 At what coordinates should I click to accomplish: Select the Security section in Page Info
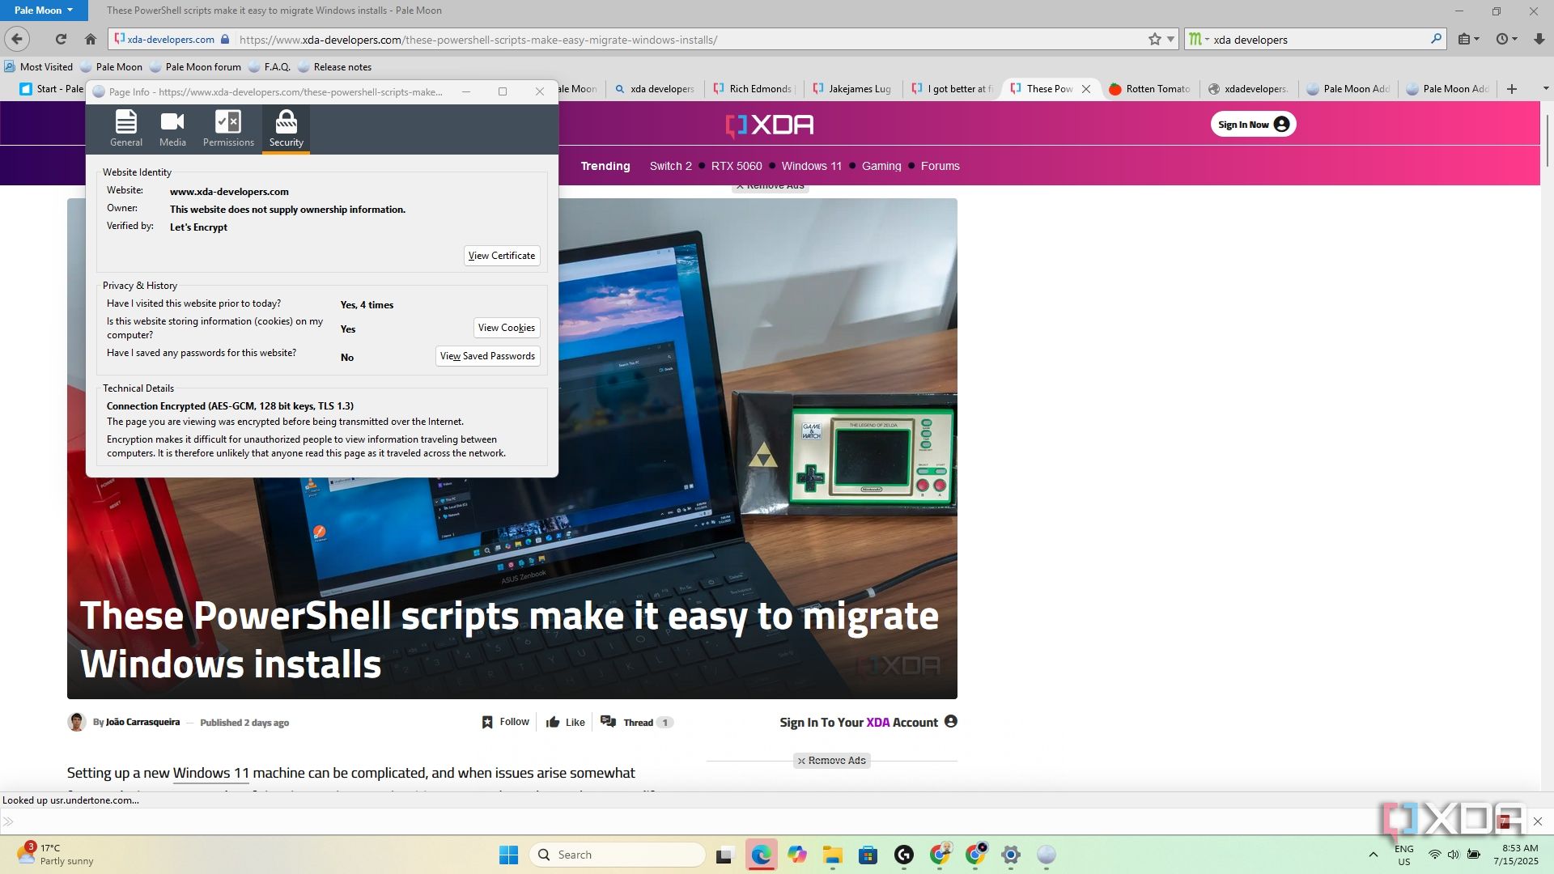pos(287,129)
